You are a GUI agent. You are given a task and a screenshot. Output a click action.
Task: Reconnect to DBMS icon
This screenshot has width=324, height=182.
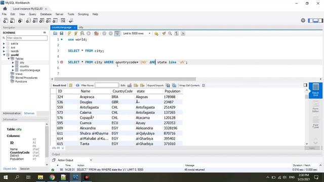click(x=71, y=20)
